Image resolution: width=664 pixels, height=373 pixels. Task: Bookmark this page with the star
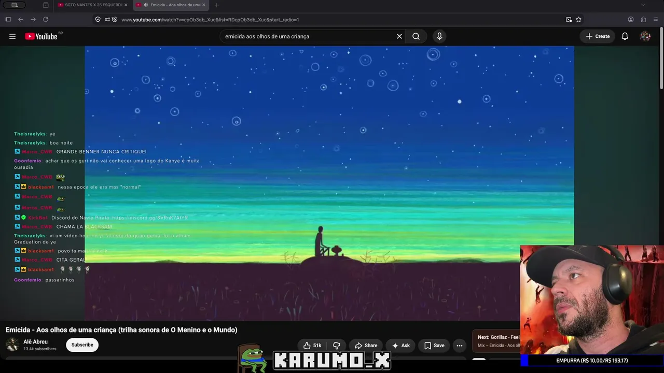click(578, 20)
